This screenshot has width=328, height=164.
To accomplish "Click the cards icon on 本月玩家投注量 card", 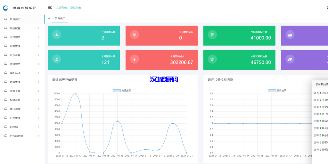I will pyautogui.click(x=212, y=59).
